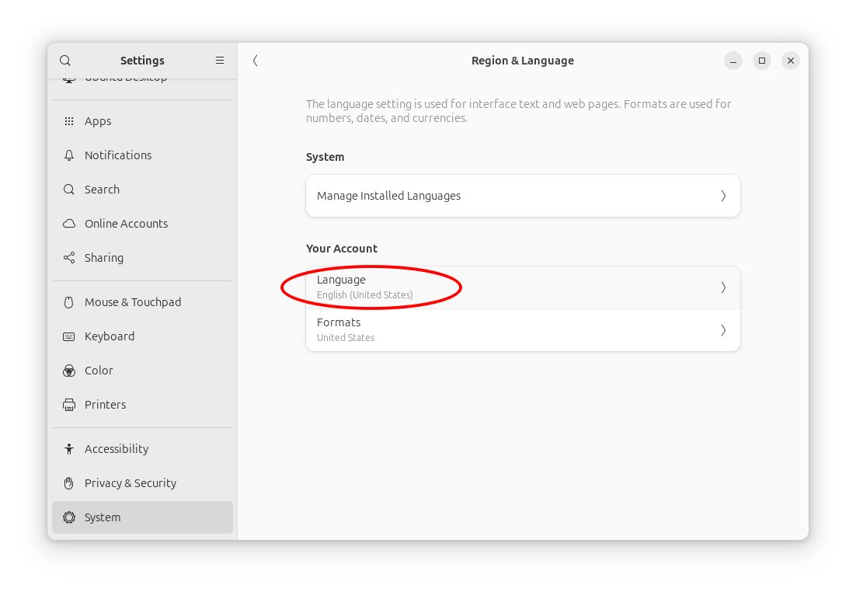Click the Sharing icon in sidebar
Screen dimensions: 856x592
pos(69,258)
